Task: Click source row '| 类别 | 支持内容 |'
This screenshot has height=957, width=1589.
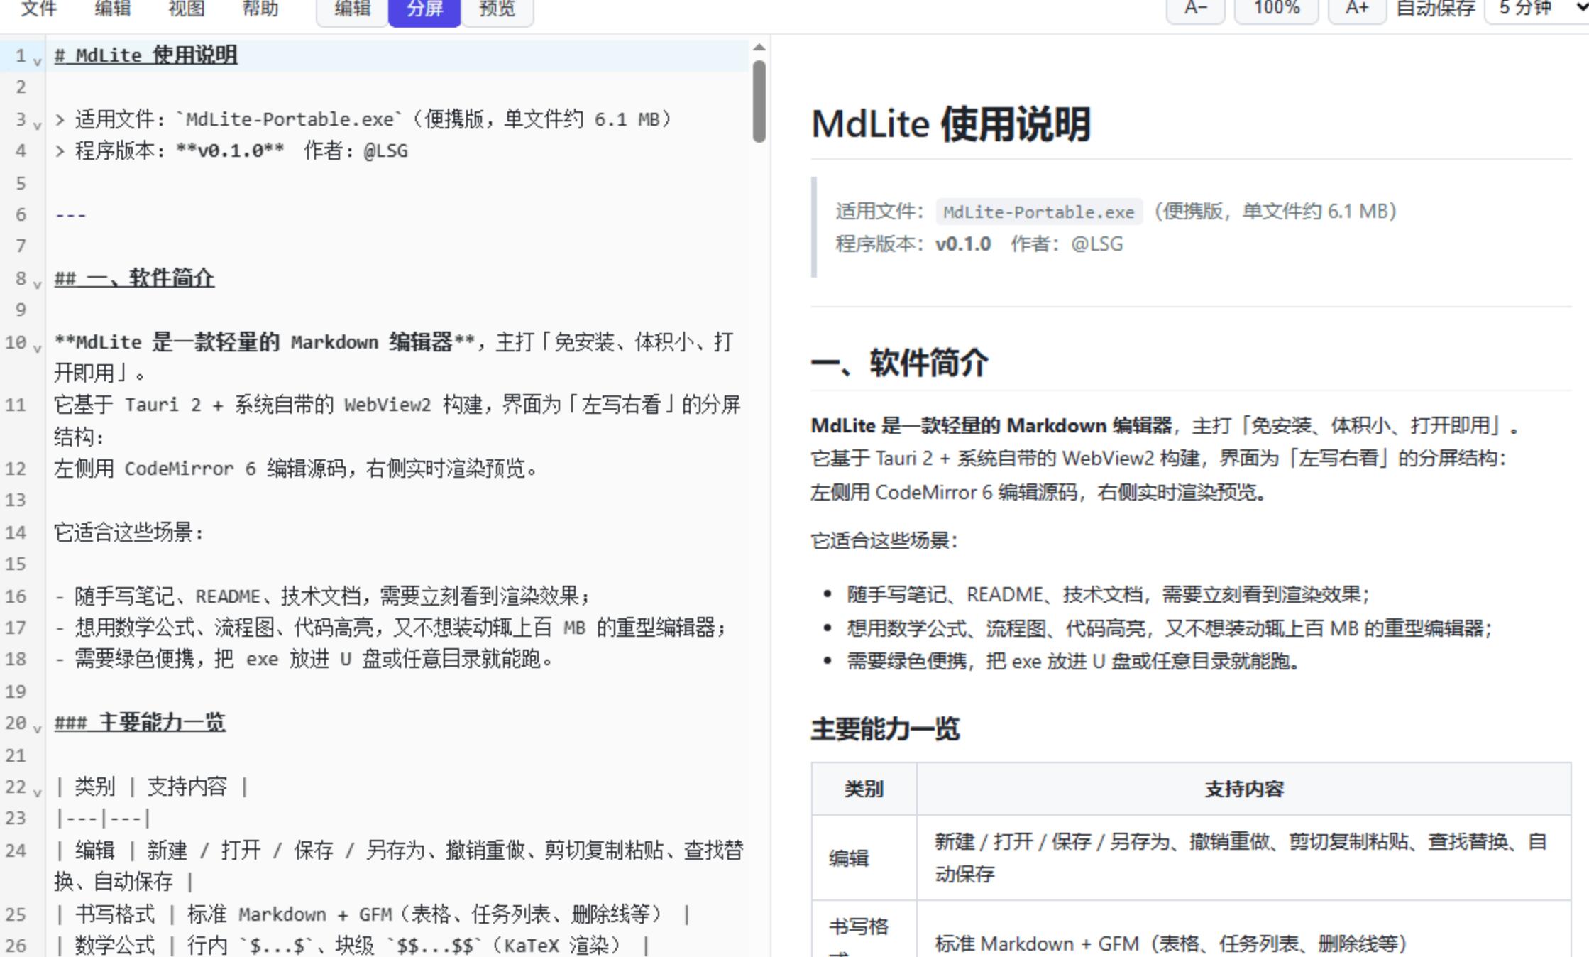Action: pyautogui.click(x=151, y=787)
